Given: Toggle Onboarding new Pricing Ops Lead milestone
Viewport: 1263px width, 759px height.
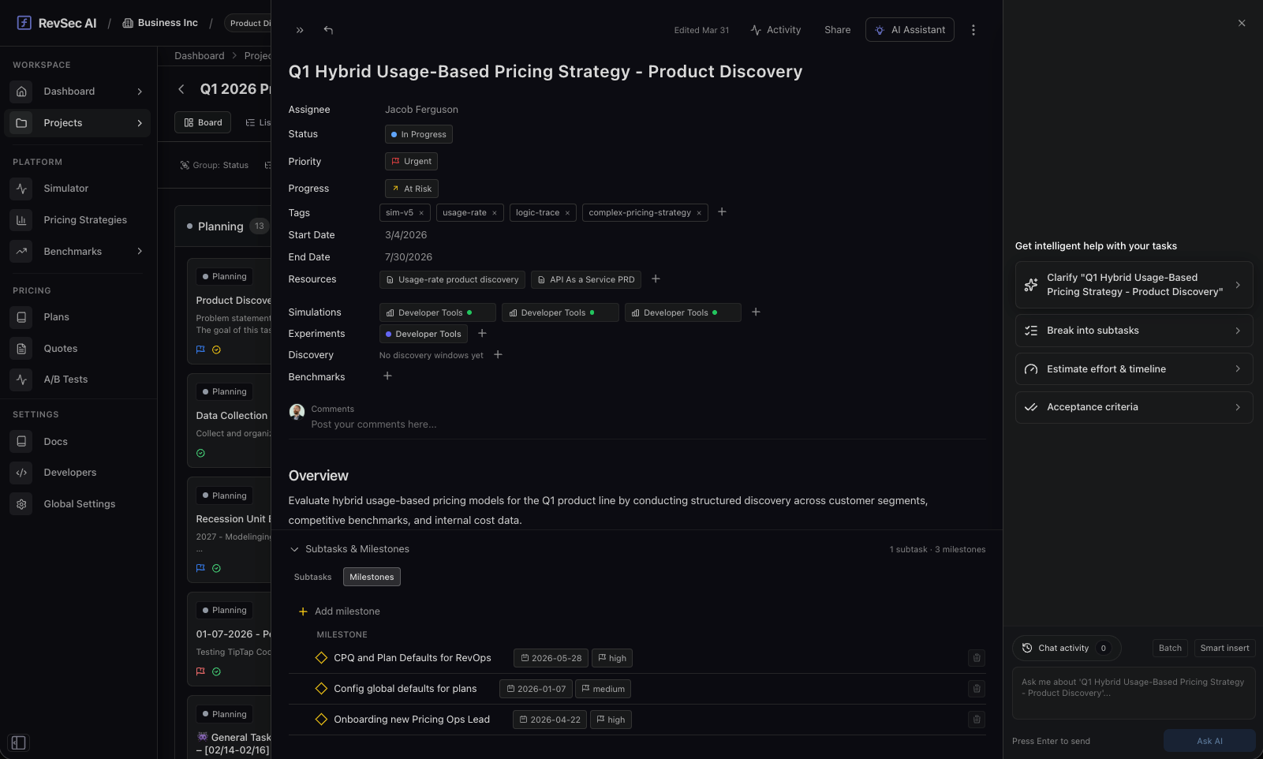Looking at the screenshot, I should pos(321,720).
